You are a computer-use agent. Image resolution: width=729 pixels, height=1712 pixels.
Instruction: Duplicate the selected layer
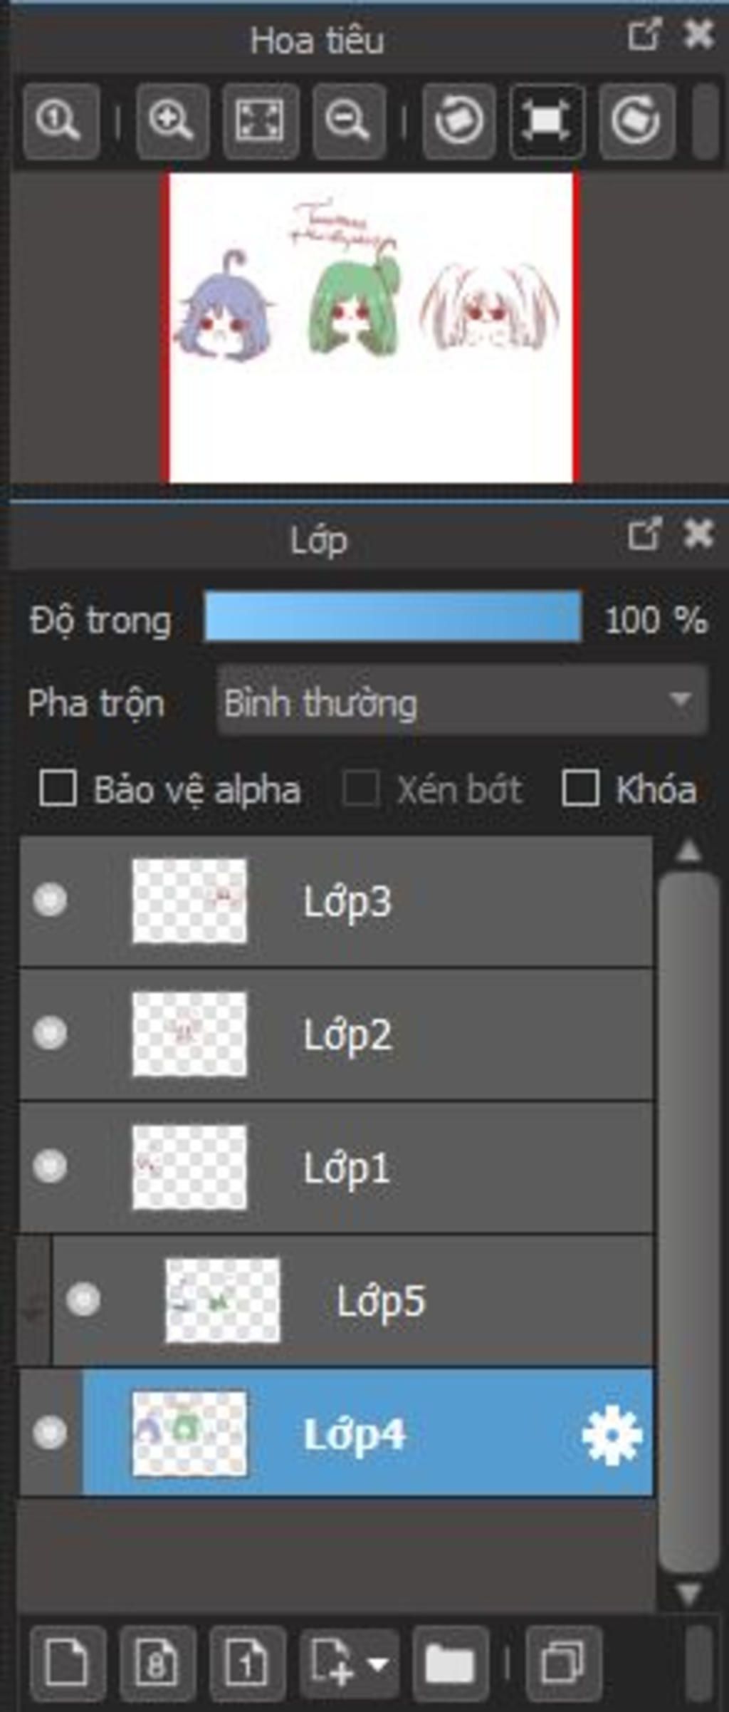[x=564, y=1663]
